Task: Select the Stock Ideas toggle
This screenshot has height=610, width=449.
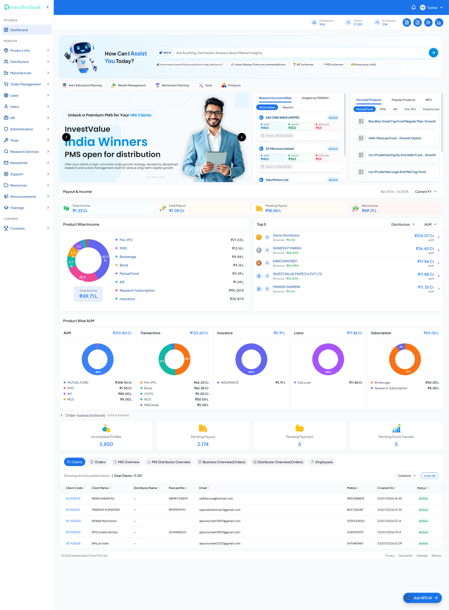Action: pos(267,108)
